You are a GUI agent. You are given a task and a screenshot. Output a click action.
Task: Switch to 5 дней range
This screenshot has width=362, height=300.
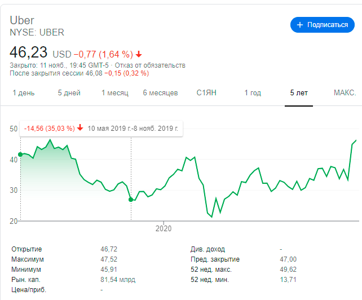tap(69, 93)
